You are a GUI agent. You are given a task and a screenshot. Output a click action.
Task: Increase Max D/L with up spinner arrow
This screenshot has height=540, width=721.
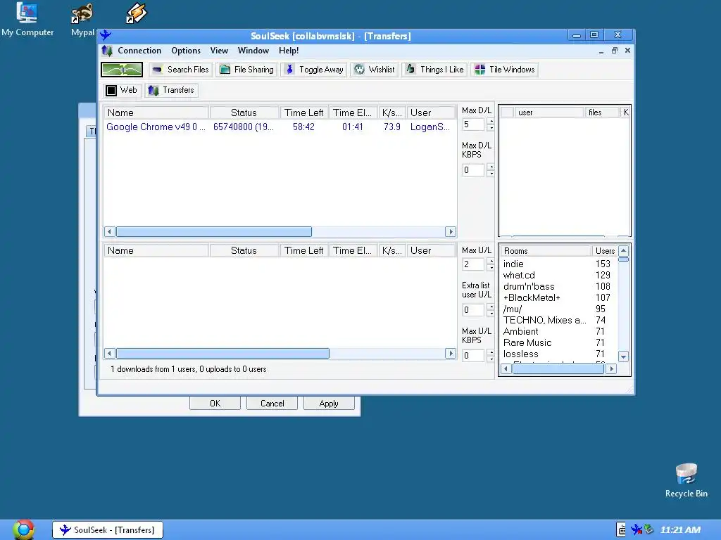point(491,121)
